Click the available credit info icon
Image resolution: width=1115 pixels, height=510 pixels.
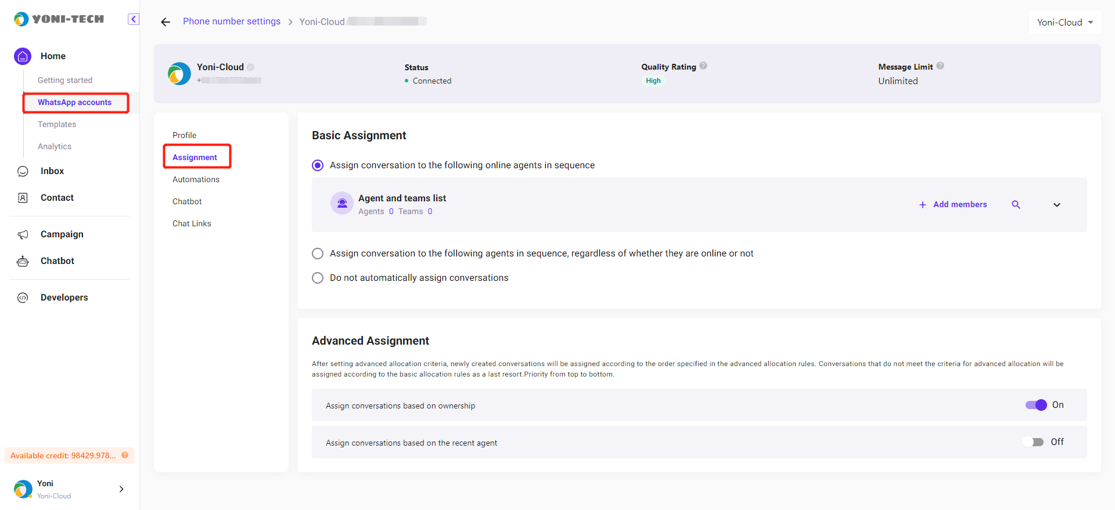pyautogui.click(x=125, y=455)
